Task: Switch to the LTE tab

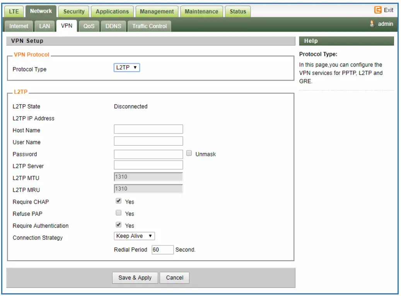Action: point(14,12)
